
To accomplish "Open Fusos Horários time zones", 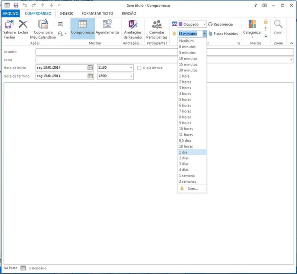I will 223,34.
